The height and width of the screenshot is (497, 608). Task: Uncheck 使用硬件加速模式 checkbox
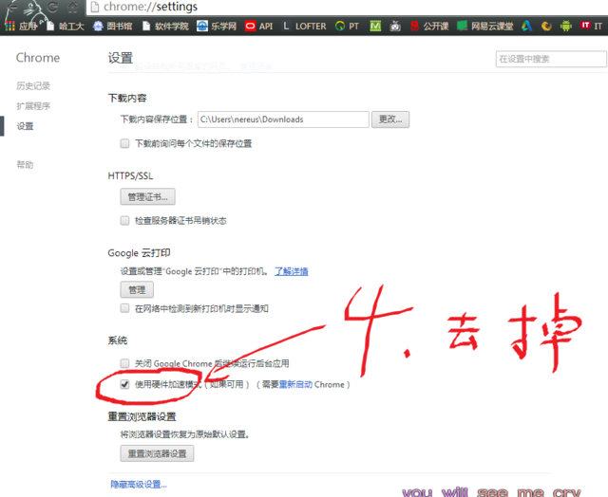(124, 384)
